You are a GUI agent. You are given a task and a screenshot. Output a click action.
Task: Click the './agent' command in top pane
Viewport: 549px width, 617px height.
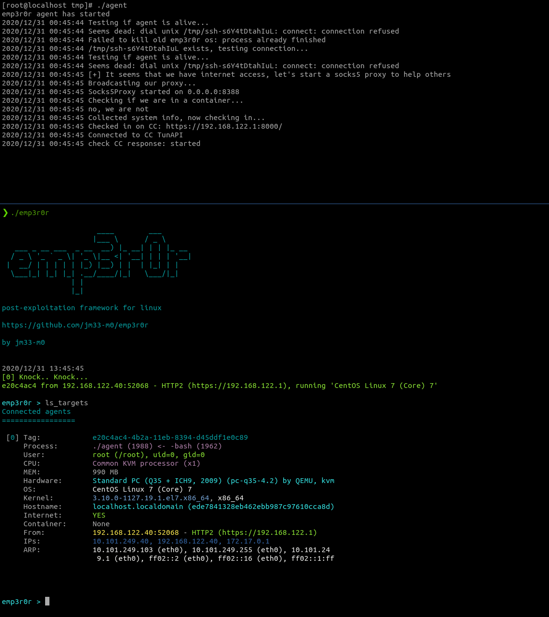pos(112,5)
